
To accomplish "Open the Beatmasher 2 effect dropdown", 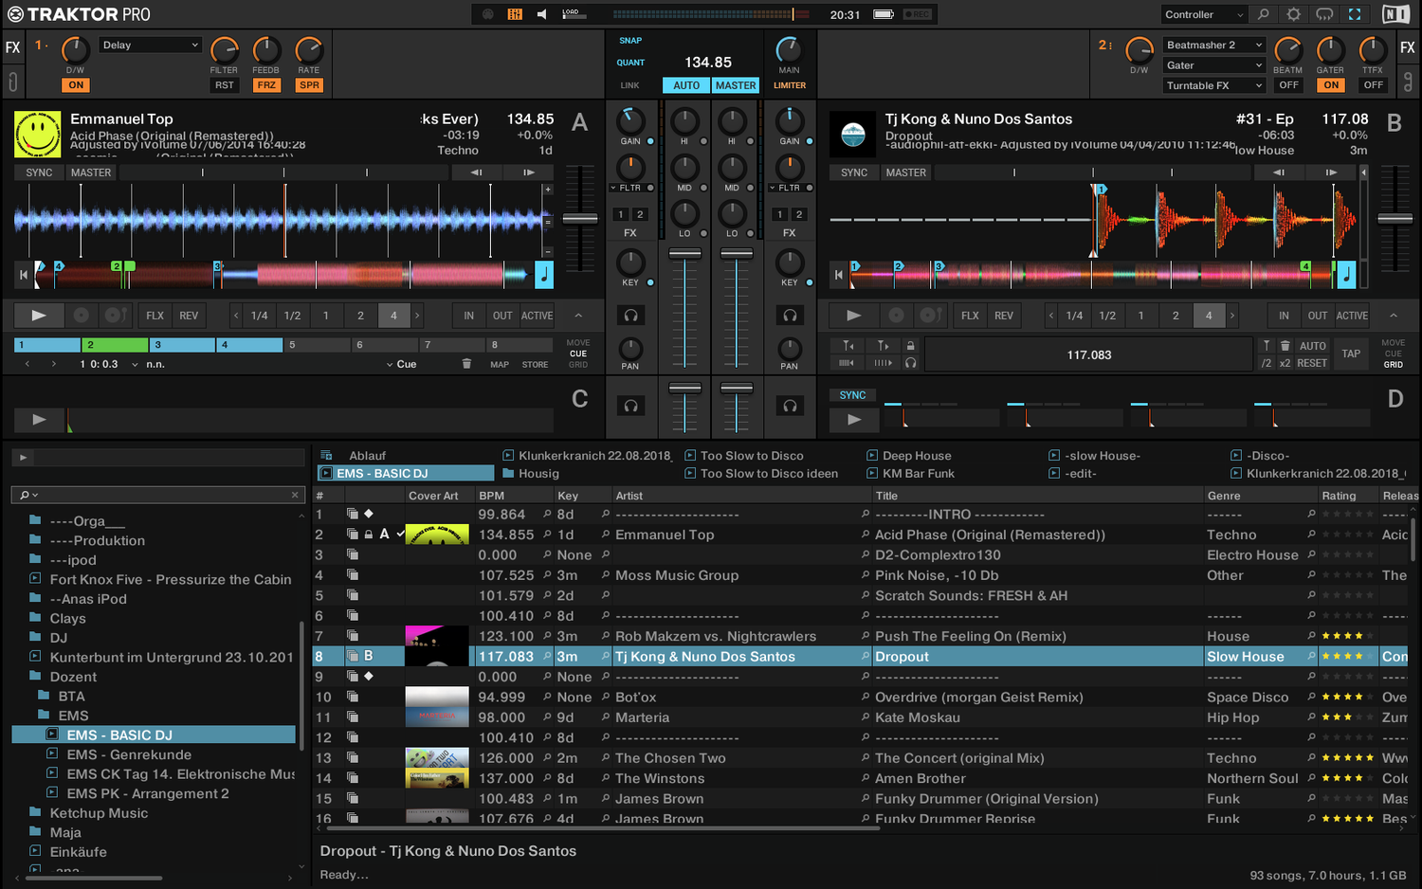I will coord(1214,45).
